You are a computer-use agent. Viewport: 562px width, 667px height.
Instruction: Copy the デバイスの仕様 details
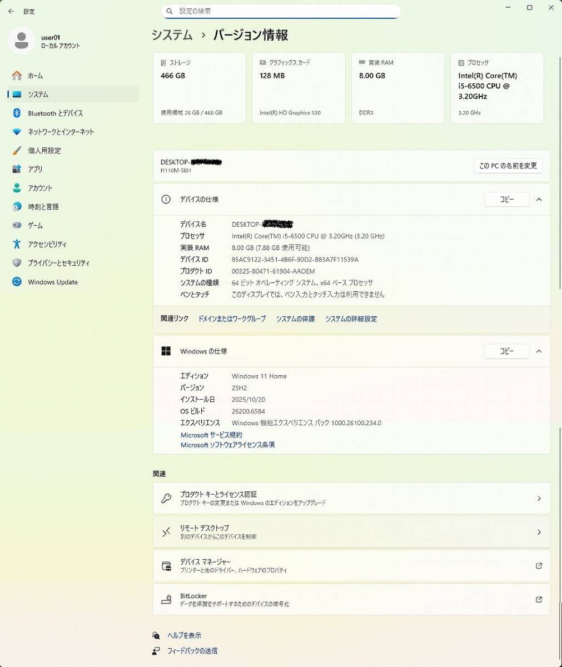click(x=507, y=200)
